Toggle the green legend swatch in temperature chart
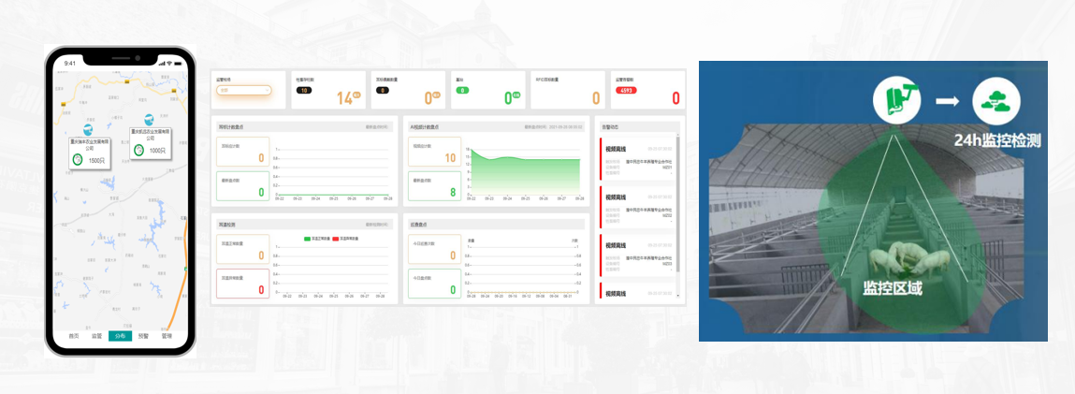 coord(307,239)
